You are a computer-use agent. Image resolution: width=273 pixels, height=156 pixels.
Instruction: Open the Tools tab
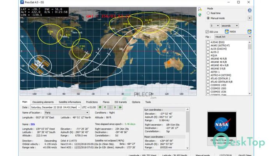point(148,102)
